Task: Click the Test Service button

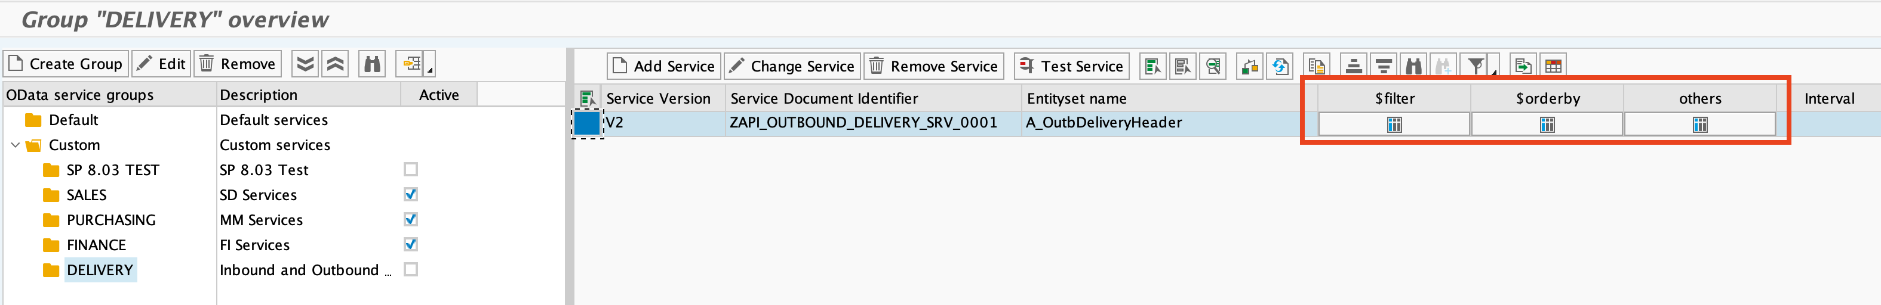Action: pos(1071,66)
